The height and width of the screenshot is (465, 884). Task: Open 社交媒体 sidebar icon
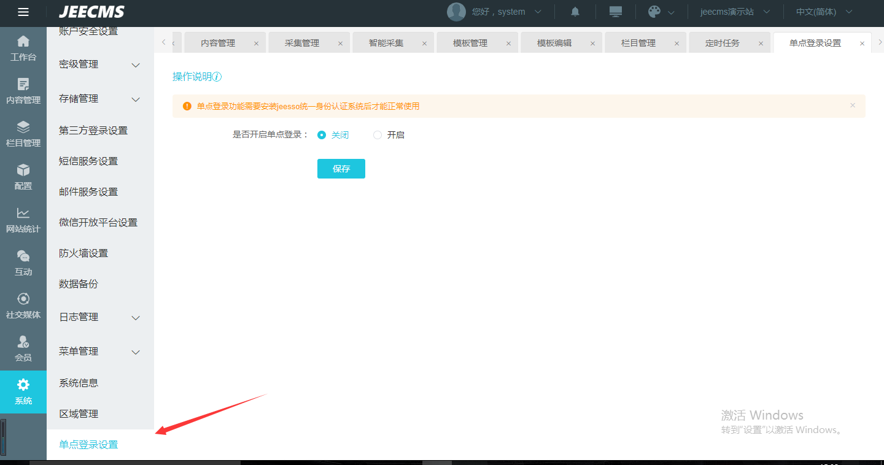pyautogui.click(x=23, y=306)
